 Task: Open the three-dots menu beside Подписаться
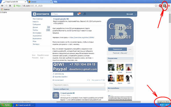click(130, 49)
